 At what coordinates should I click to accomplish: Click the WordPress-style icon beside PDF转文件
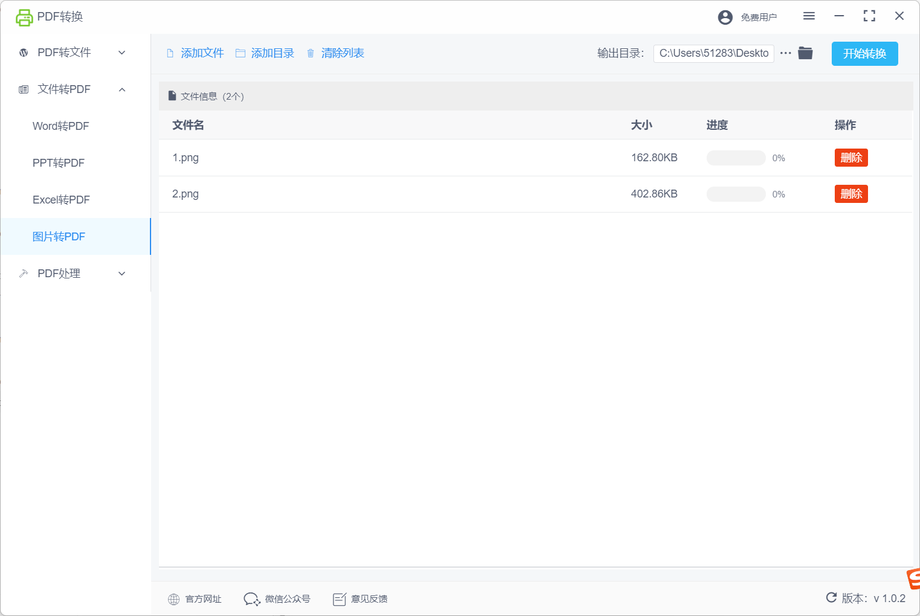pyautogui.click(x=24, y=53)
